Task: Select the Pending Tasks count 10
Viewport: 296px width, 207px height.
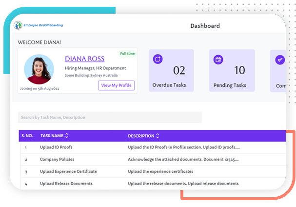Action: click(x=239, y=71)
